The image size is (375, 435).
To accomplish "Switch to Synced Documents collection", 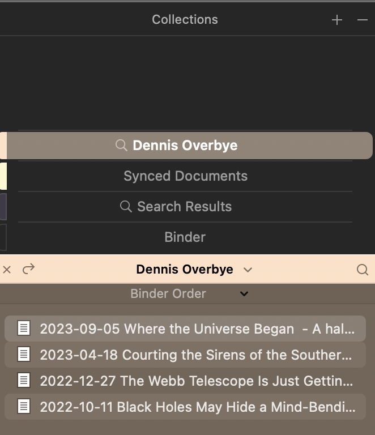I will click(185, 176).
